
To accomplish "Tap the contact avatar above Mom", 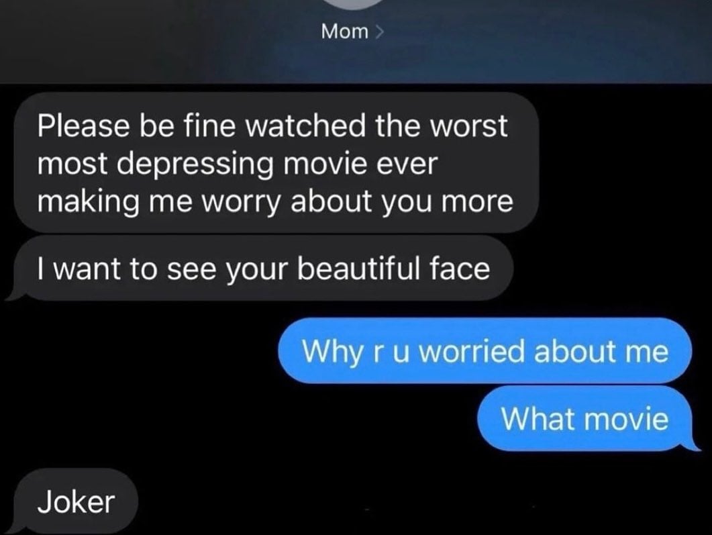I will tap(355, 4).
